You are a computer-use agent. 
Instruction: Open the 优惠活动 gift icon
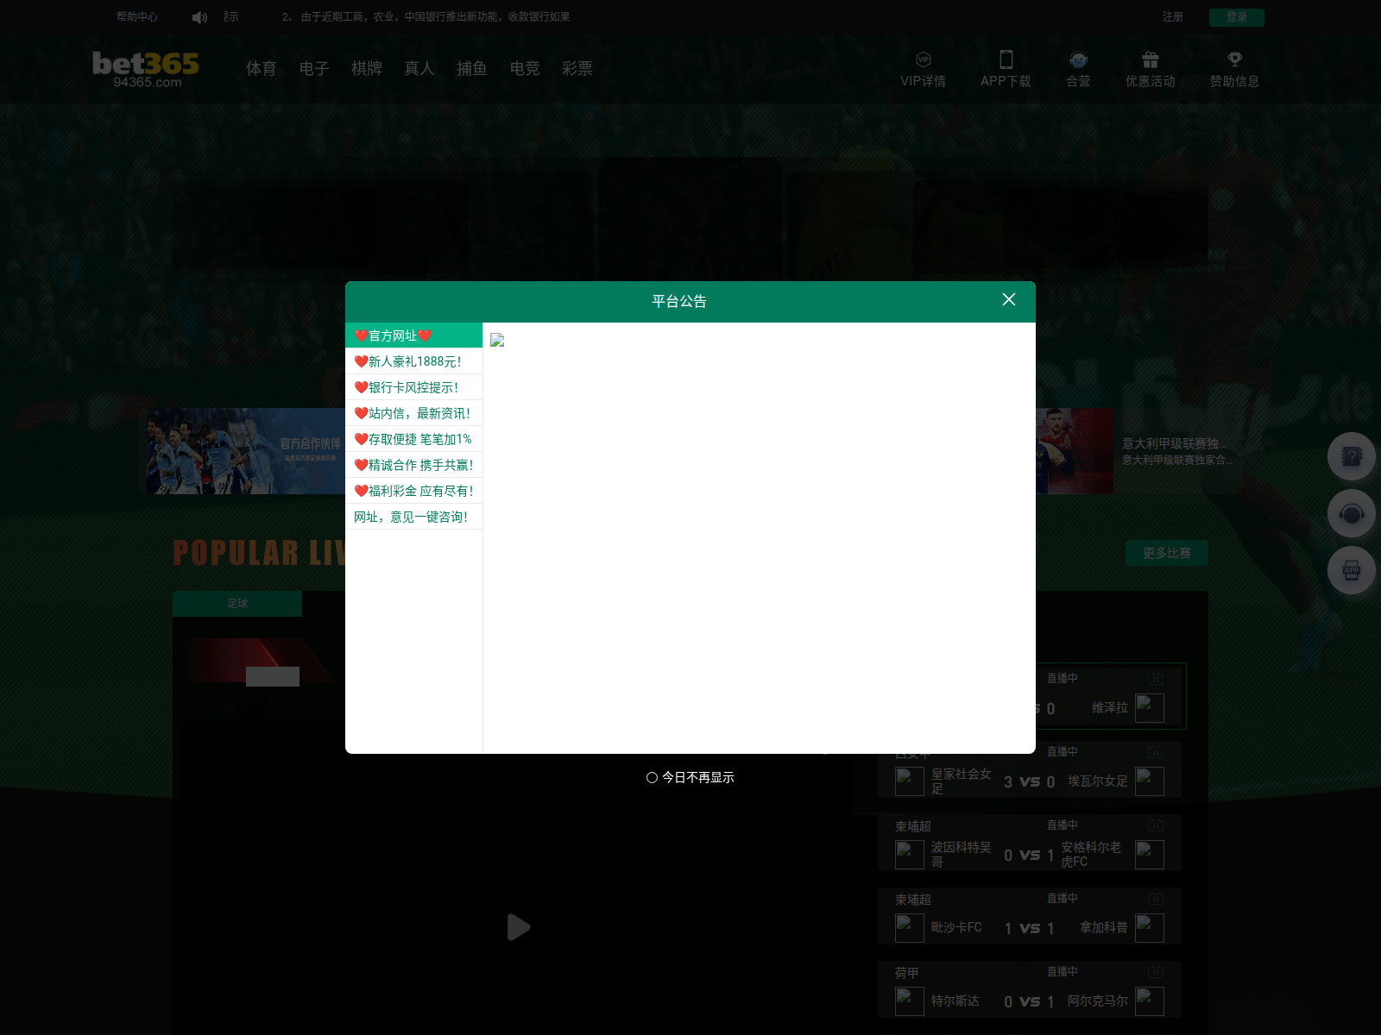1151,59
